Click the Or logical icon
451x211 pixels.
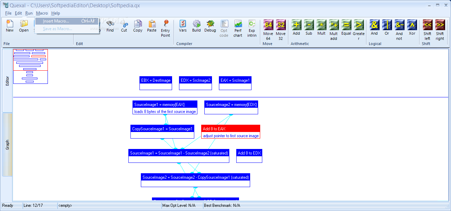click(x=387, y=25)
